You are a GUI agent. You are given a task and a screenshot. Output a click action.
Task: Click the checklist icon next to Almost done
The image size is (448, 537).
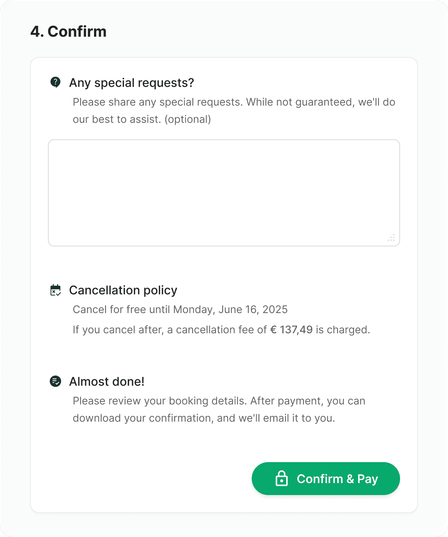tap(55, 382)
